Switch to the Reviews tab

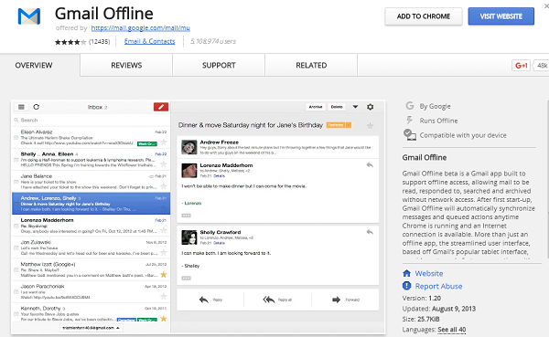pyautogui.click(x=126, y=66)
